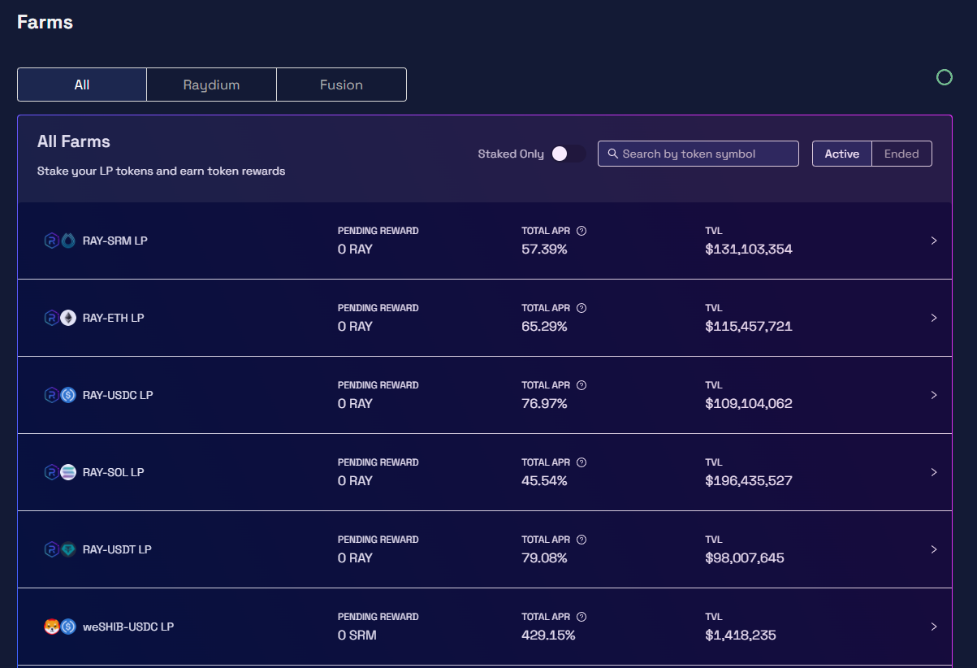Click the weSHIB-USDC LP pool name
Image resolution: width=977 pixels, height=668 pixels.
[x=128, y=627]
